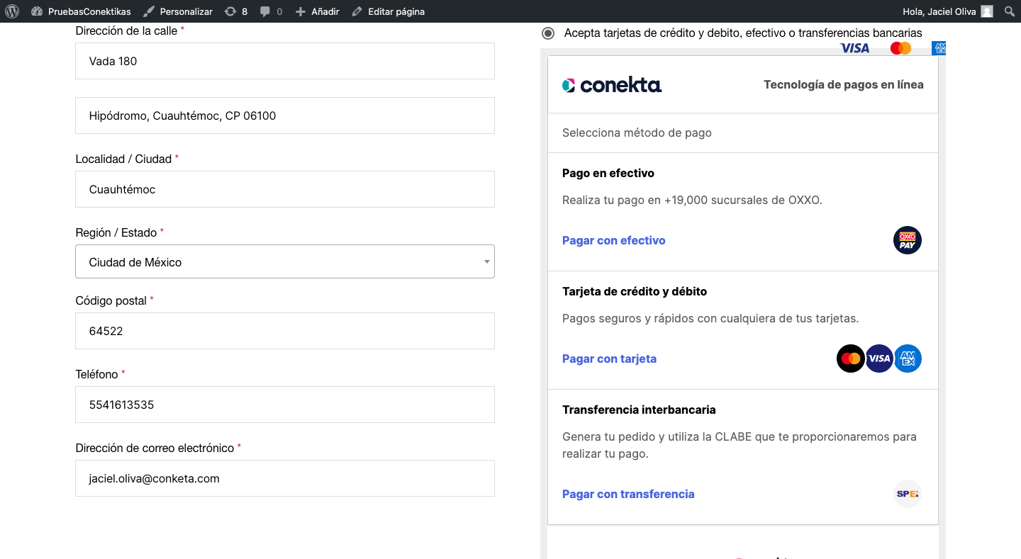
Task: Click the dashboard icon beside PruebasConektikas
Action: [x=37, y=11]
